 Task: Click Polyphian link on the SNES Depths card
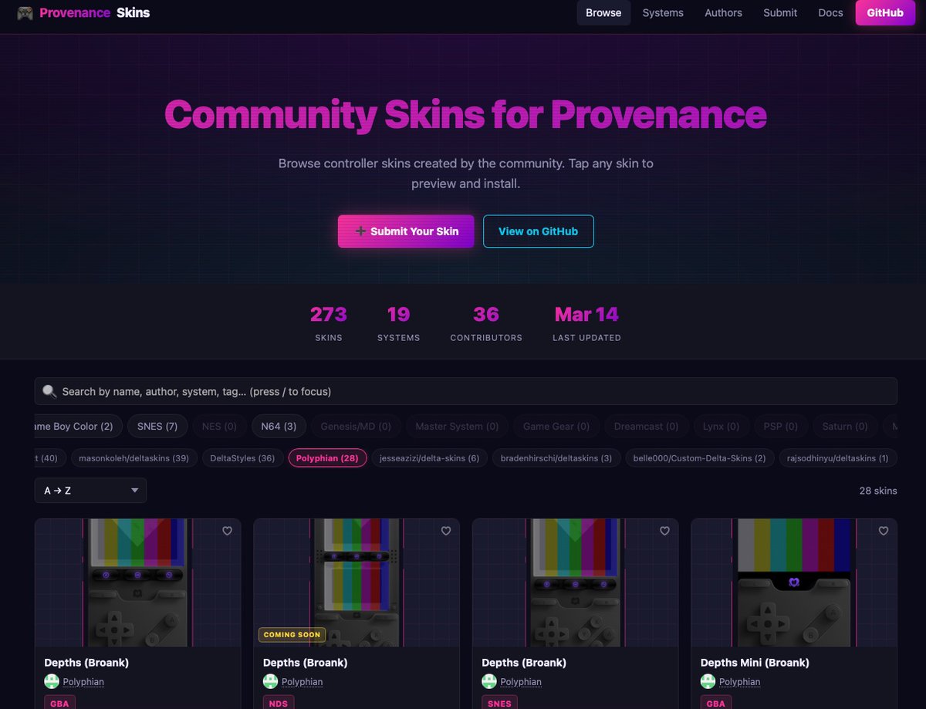(521, 682)
